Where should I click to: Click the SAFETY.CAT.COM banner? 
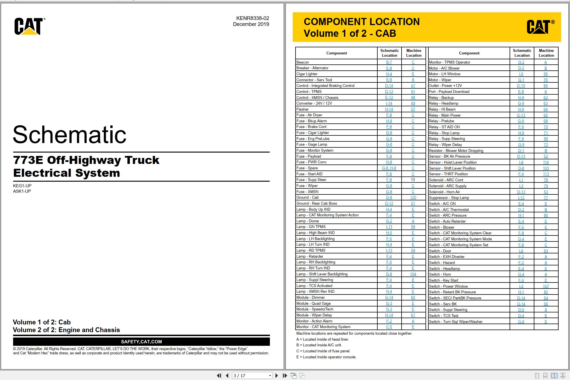(x=141, y=342)
